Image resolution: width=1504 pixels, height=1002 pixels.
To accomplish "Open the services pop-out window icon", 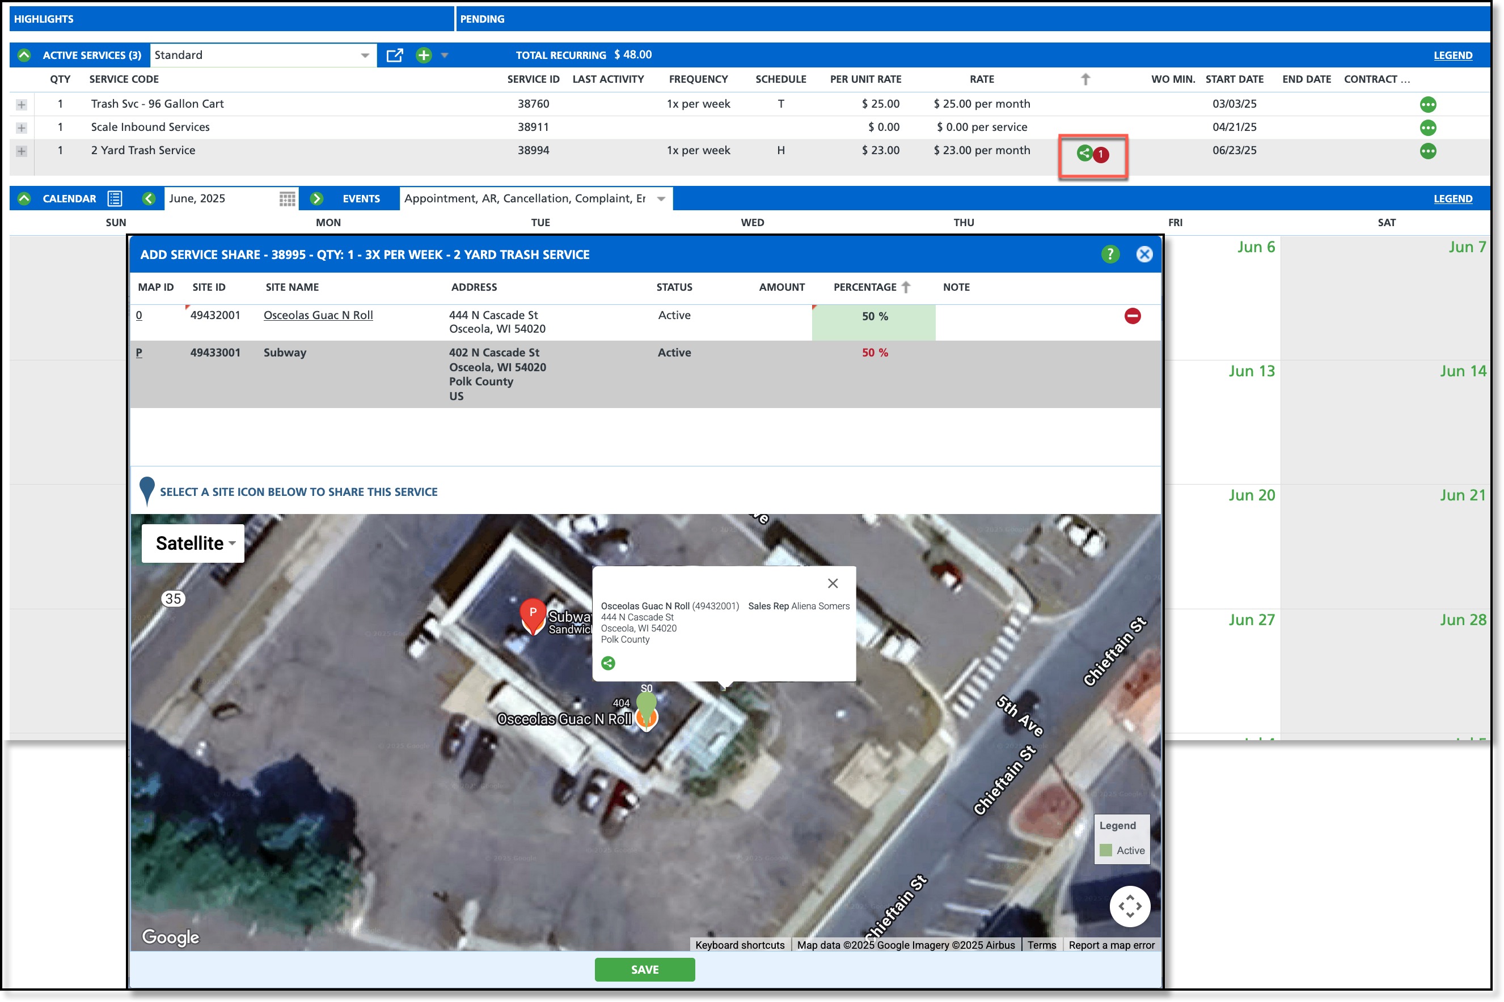I will click(395, 56).
